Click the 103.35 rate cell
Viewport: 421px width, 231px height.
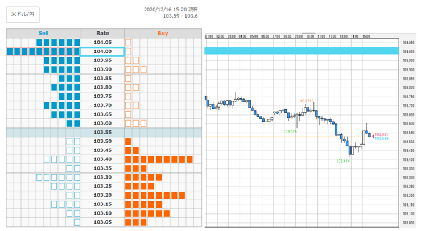click(102, 168)
